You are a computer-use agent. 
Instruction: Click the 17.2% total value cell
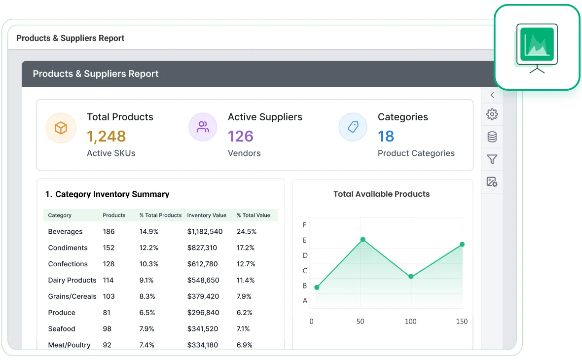pyautogui.click(x=245, y=248)
